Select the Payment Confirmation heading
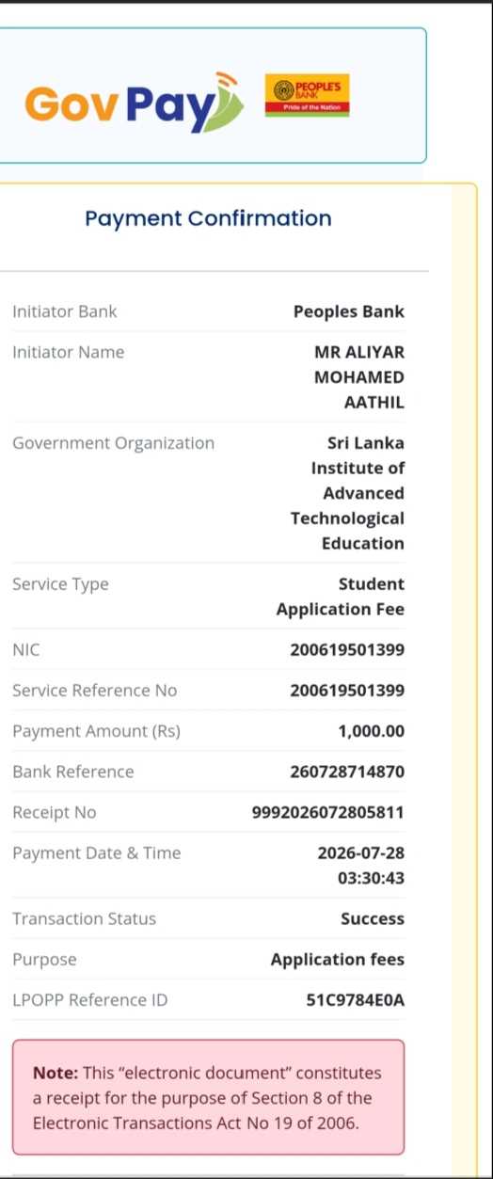This screenshot has width=493, height=1179. [x=208, y=218]
